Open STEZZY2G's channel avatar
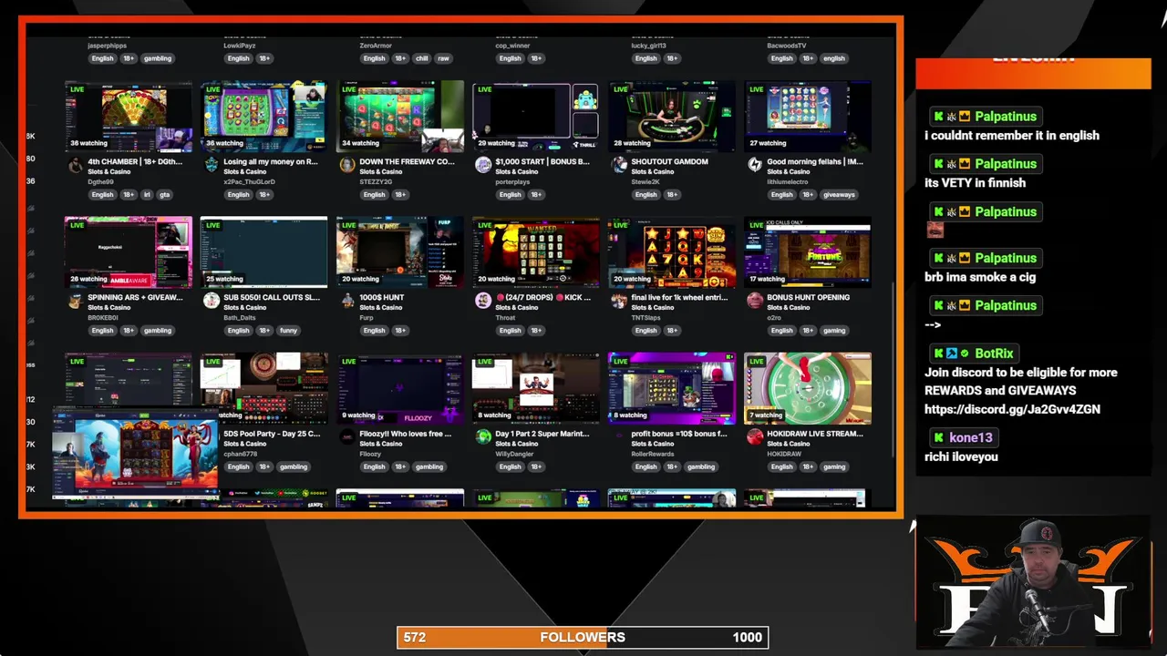 (x=346, y=166)
